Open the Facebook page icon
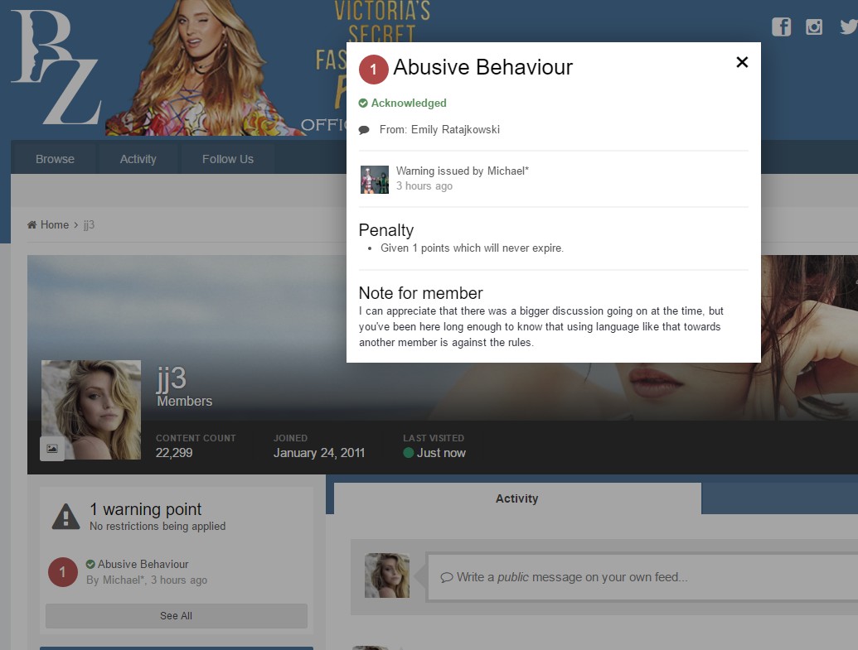This screenshot has width=858, height=650. click(781, 26)
